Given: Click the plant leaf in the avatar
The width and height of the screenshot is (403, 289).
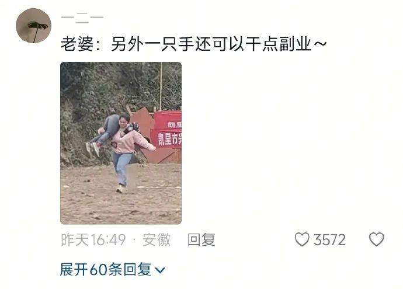Looking at the screenshot, I should (x=38, y=25).
